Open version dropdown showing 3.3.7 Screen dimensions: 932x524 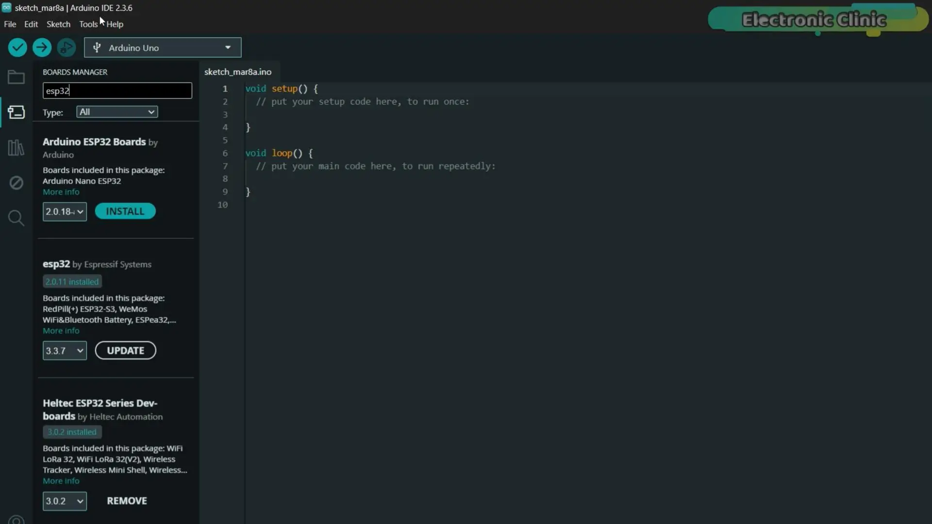(x=65, y=351)
